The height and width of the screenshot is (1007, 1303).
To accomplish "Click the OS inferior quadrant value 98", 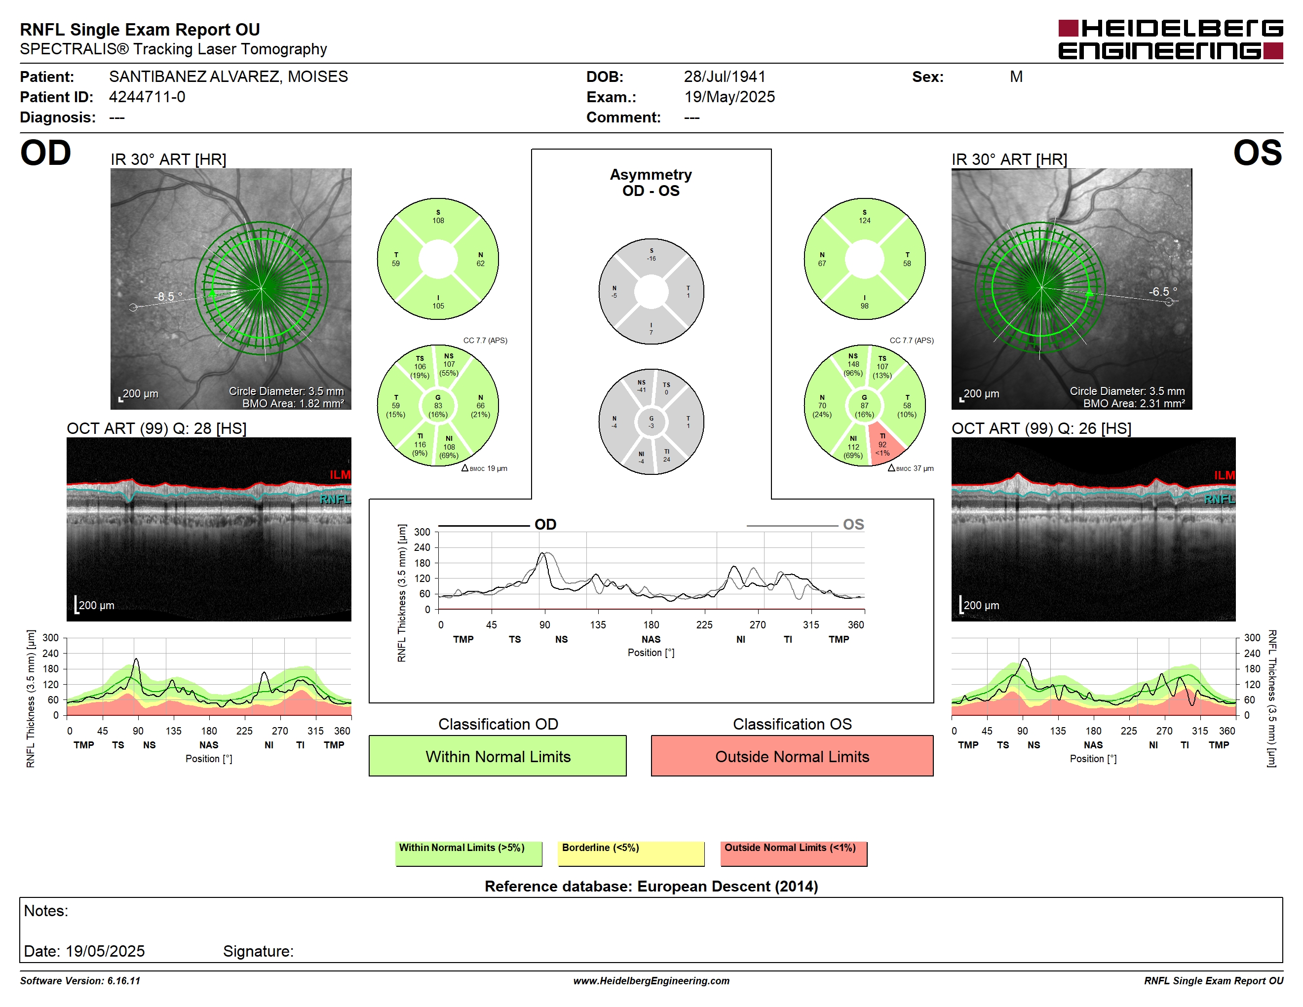I will 865,306.
